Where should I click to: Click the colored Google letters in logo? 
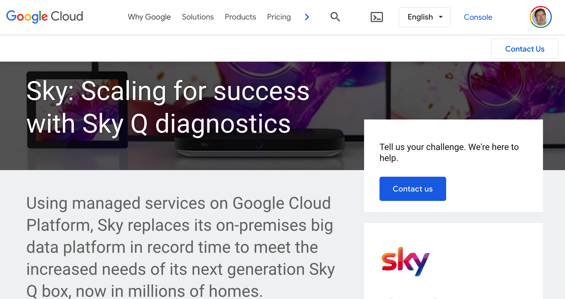point(27,16)
